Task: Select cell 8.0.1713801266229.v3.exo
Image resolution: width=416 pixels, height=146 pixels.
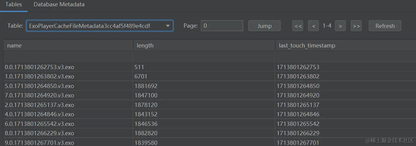Action: 68,133
